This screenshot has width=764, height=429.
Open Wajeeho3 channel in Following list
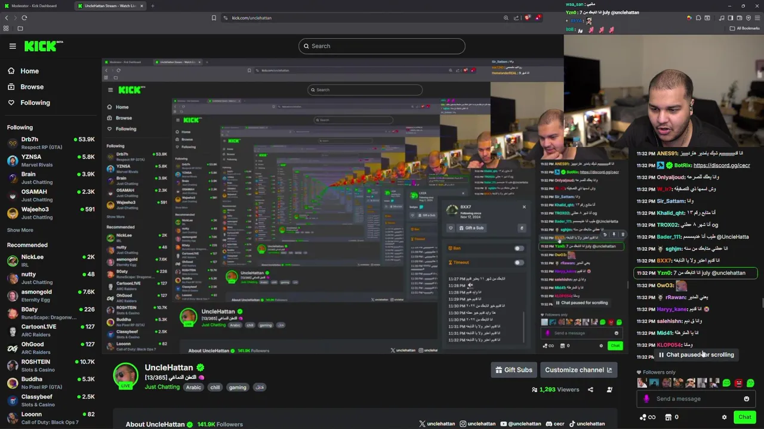click(51, 213)
